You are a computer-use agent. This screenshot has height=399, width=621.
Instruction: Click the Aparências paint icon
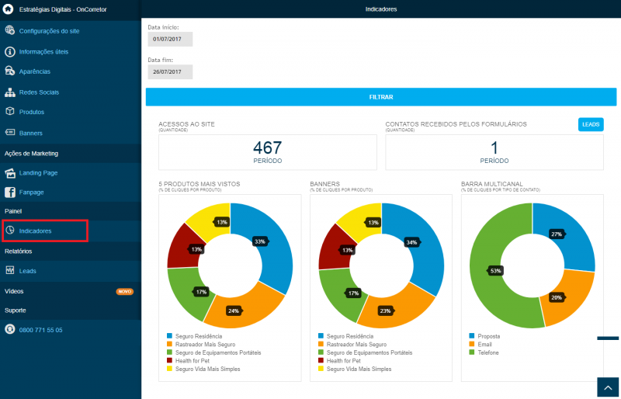coord(10,71)
